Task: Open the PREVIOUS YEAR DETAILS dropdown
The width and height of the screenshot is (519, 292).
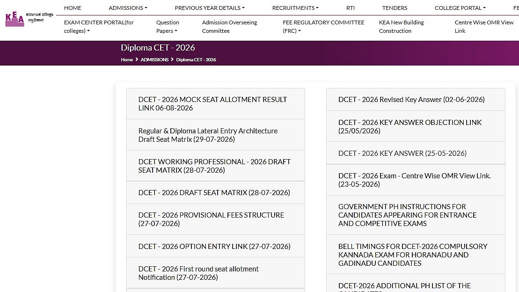Action: 210,7
